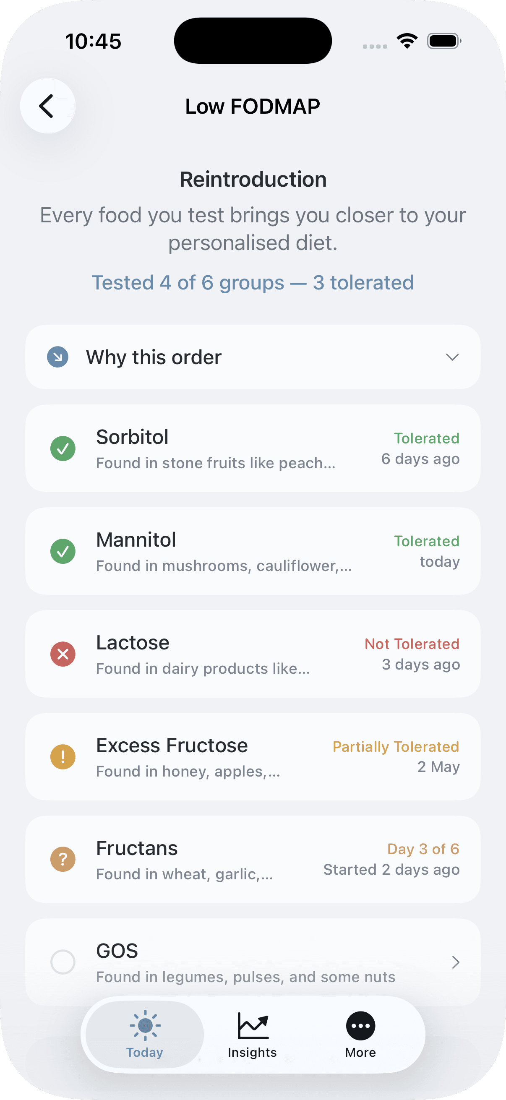Tap the Day 3 of 6 progress label

coord(423,849)
